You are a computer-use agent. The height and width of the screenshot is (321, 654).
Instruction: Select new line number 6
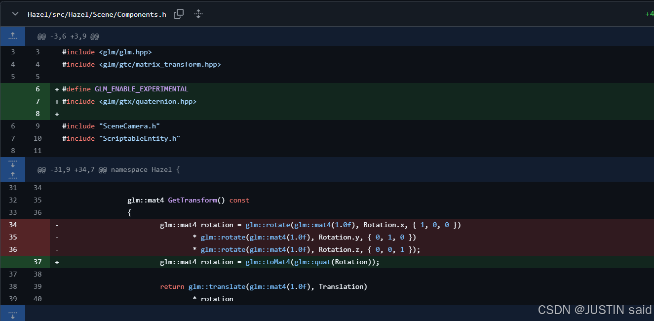pos(38,89)
